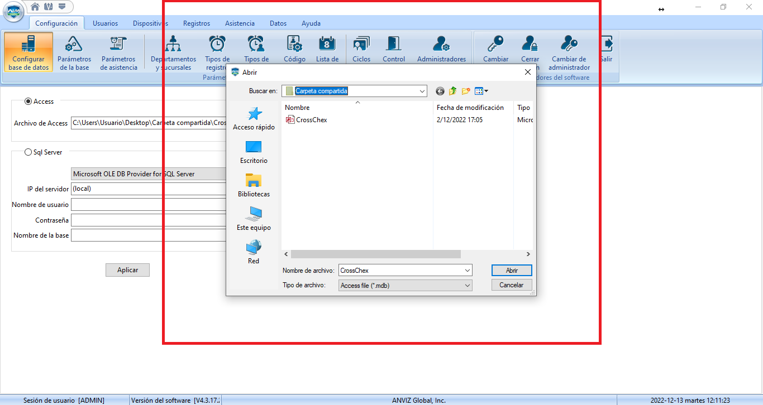Image resolution: width=763 pixels, height=405 pixels.
Task: Click the ANVIZ application logo button
Action: point(13,11)
